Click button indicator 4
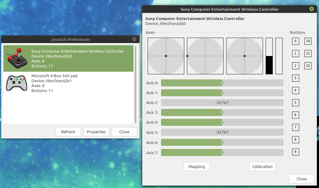The height and width of the screenshot is (188, 319). coord(295,90)
